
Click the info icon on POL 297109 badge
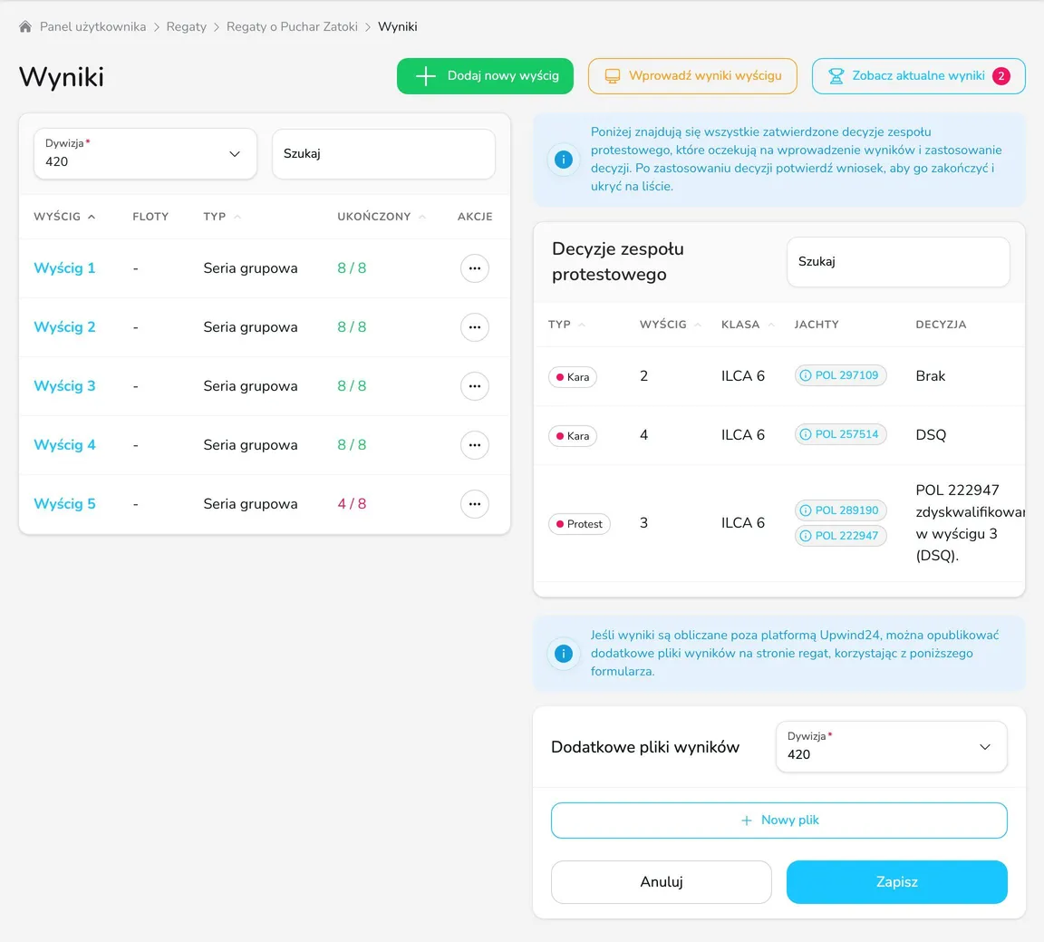tap(806, 375)
